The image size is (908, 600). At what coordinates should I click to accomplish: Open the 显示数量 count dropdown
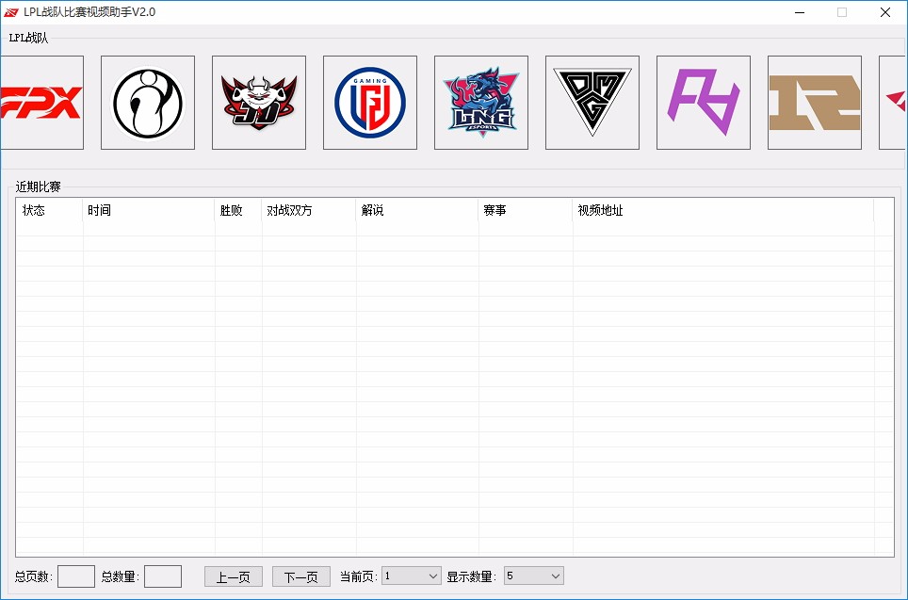(x=534, y=576)
